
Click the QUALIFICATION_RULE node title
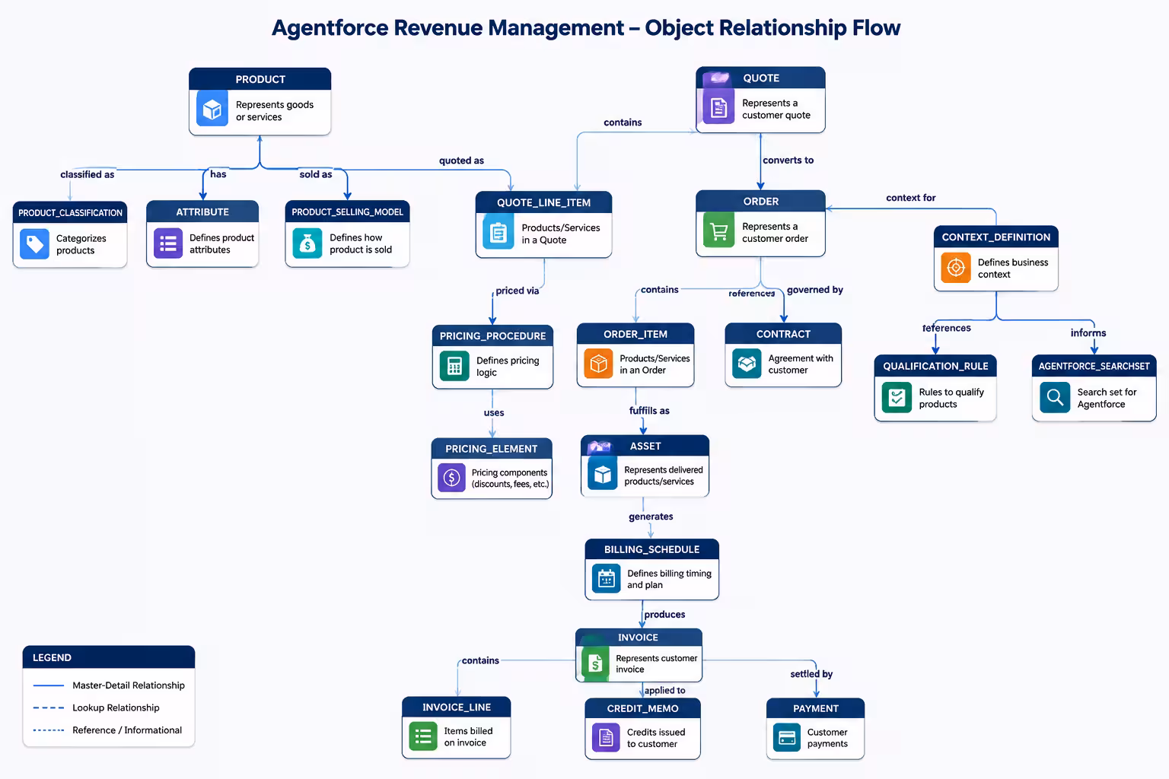click(935, 366)
